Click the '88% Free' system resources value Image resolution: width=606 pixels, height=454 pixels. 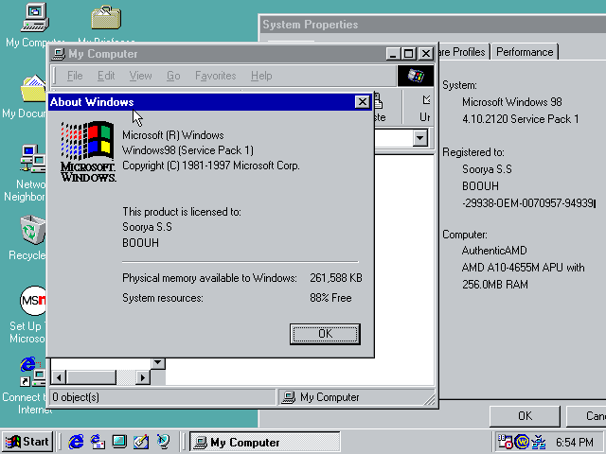pos(330,298)
